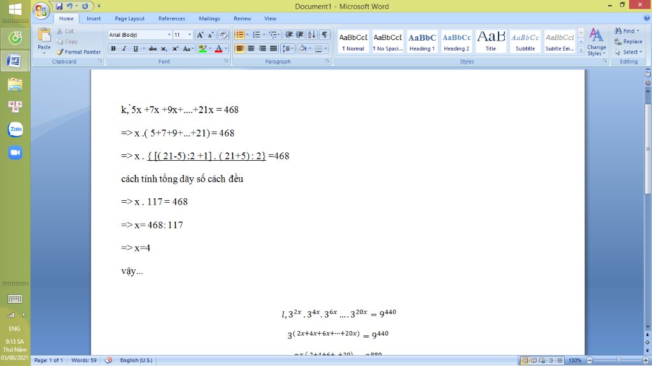The image size is (652, 366).
Task: Open font size dropdown
Action: (190, 35)
